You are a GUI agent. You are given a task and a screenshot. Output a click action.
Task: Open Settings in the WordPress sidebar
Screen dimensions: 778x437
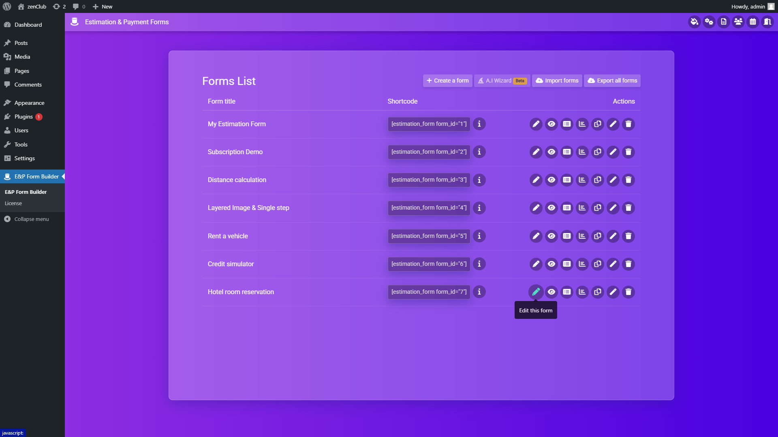point(32,159)
